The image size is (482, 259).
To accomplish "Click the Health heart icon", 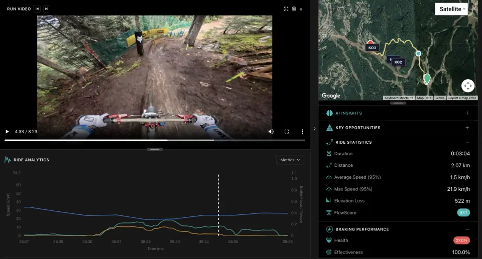I will click(x=328, y=240).
